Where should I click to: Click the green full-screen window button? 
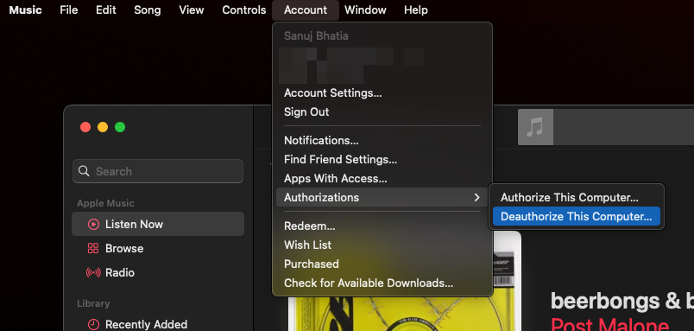pyautogui.click(x=120, y=127)
